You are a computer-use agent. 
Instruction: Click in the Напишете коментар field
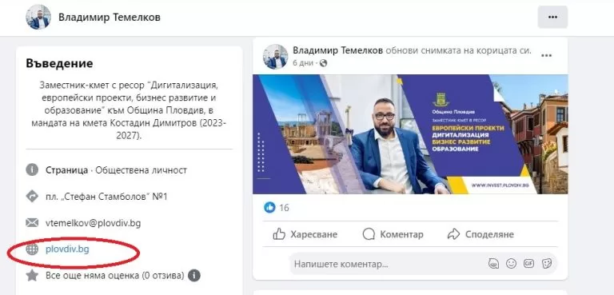point(388,264)
